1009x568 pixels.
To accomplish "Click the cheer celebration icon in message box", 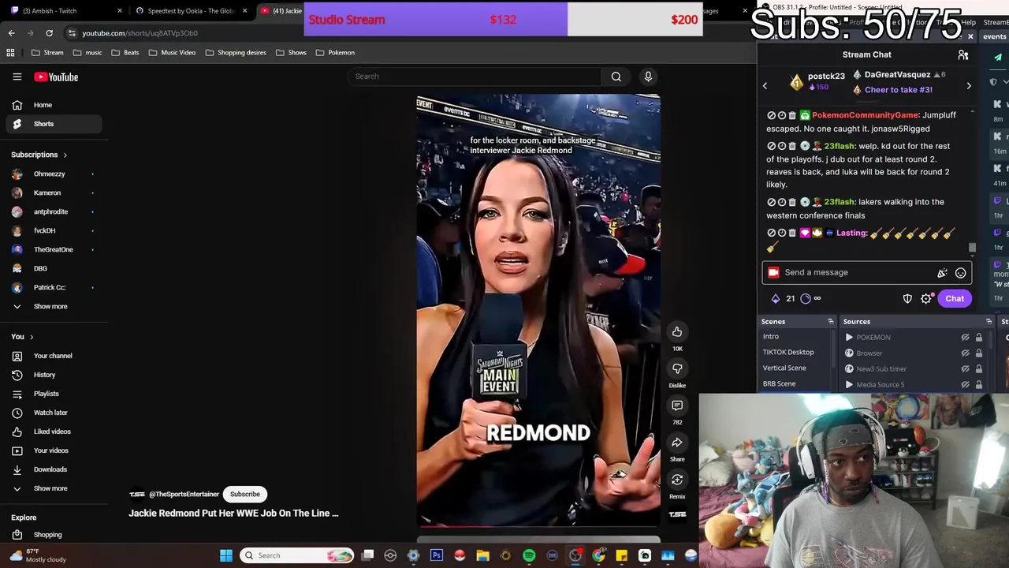I will pyautogui.click(x=942, y=273).
